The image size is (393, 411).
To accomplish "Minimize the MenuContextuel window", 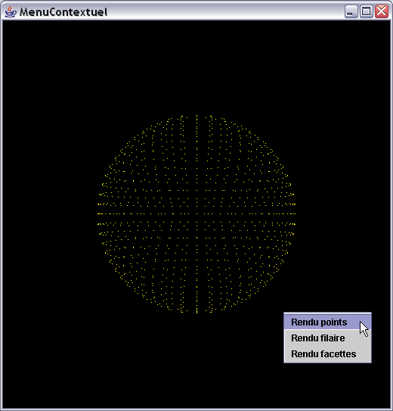I will [351, 11].
